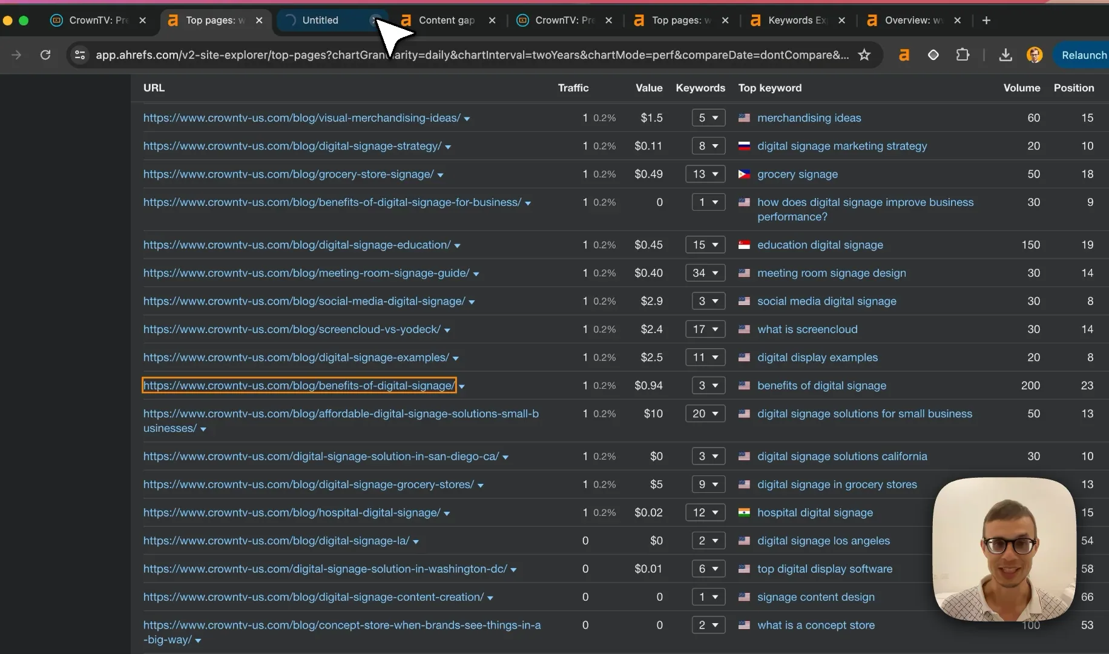Viewport: 1109px width, 654px height.
Task: Close the first CrownTV tab
Action: point(143,21)
